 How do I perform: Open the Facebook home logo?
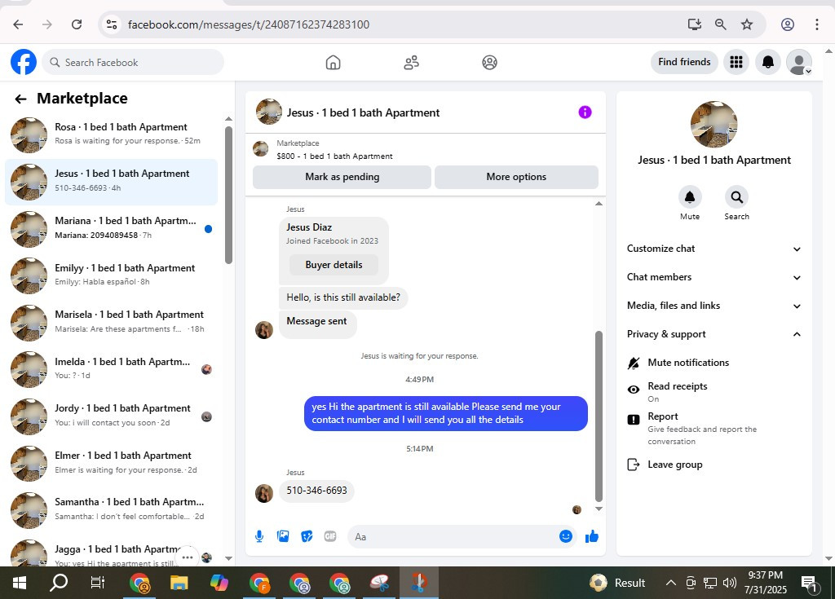point(24,62)
